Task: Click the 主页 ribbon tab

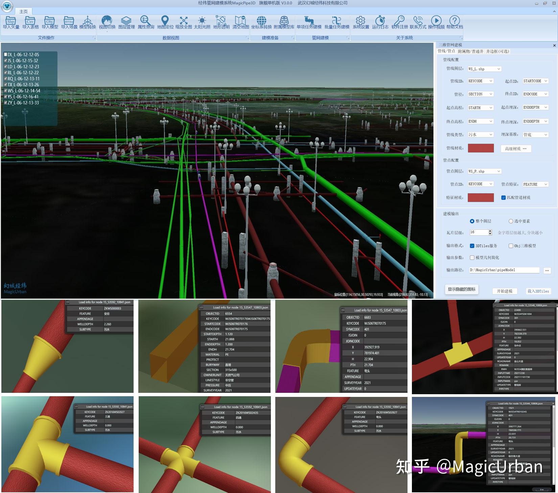Action: pyautogui.click(x=23, y=11)
